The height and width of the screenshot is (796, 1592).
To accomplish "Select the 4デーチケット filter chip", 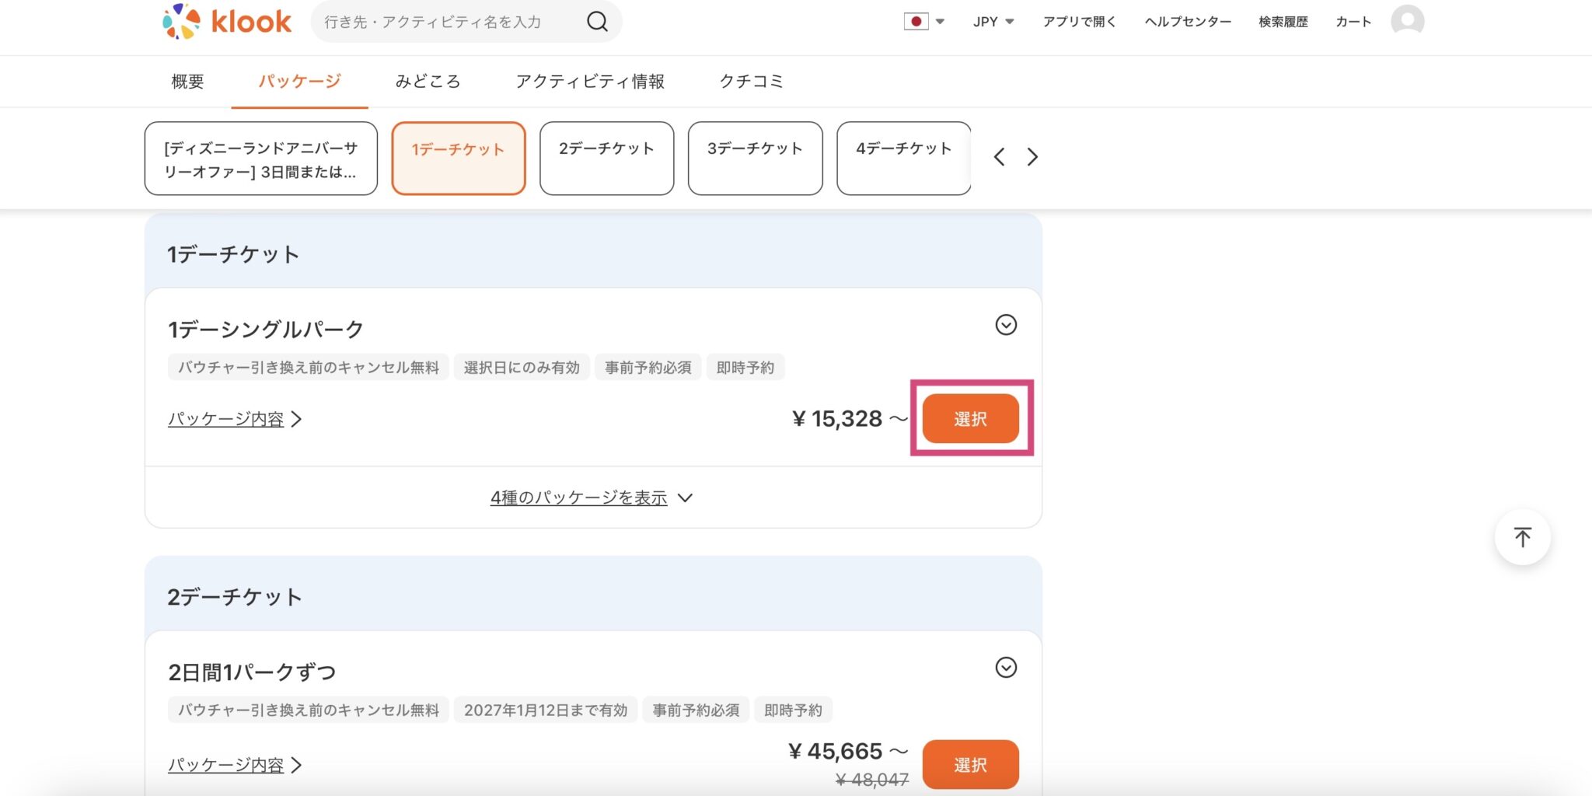I will point(902,158).
